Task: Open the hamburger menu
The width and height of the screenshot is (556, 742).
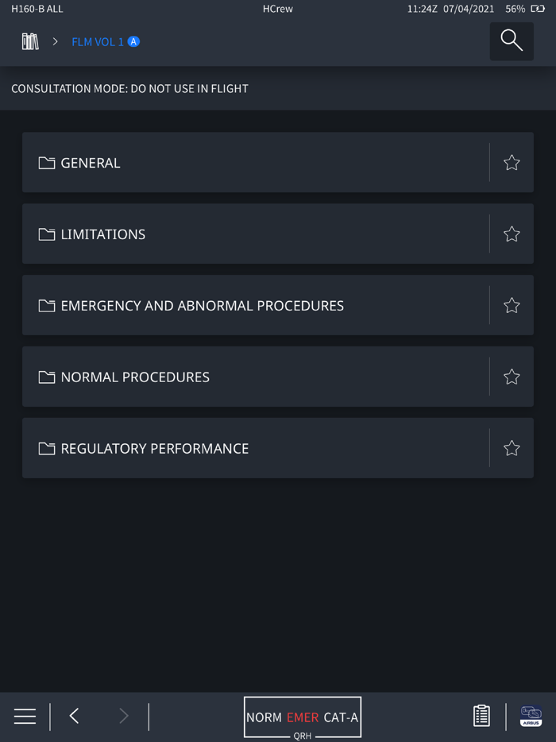Action: coord(25,716)
